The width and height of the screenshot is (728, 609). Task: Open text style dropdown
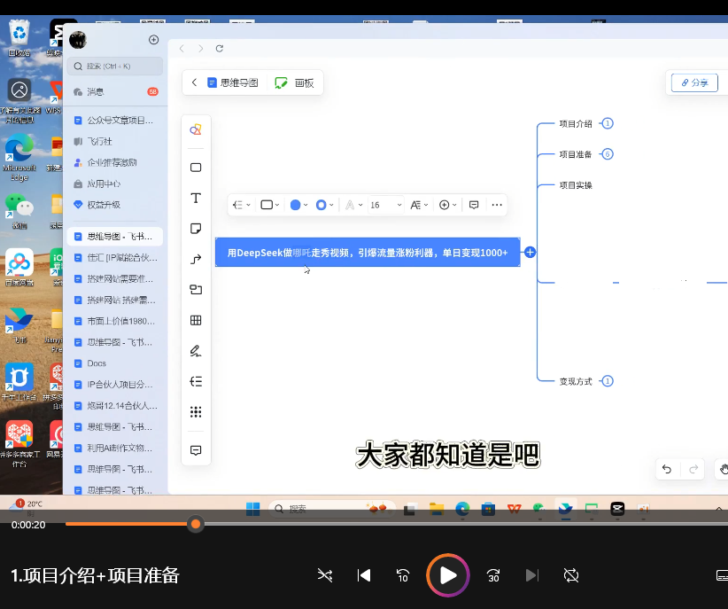click(x=419, y=205)
